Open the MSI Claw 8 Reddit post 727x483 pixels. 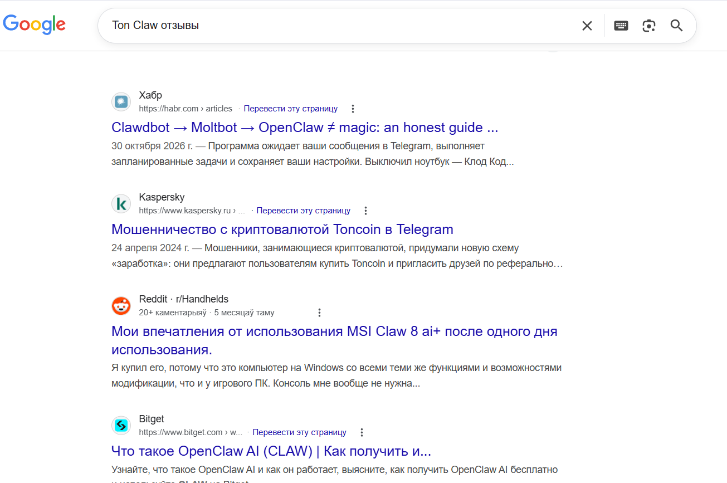click(x=334, y=332)
